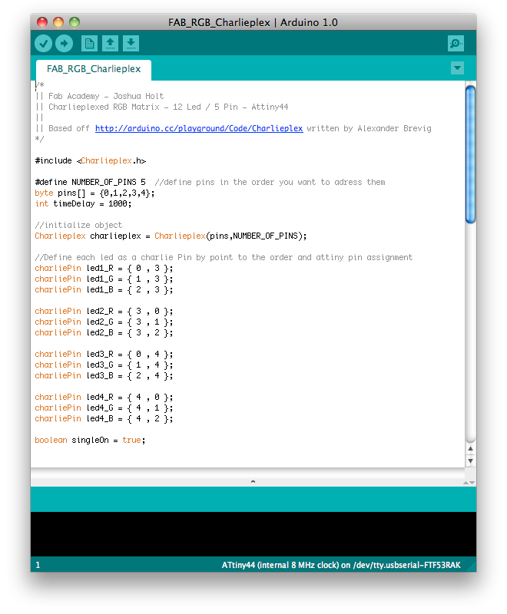Open the Serial Monitor magnifier icon
The image size is (507, 614).
pyautogui.click(x=456, y=44)
